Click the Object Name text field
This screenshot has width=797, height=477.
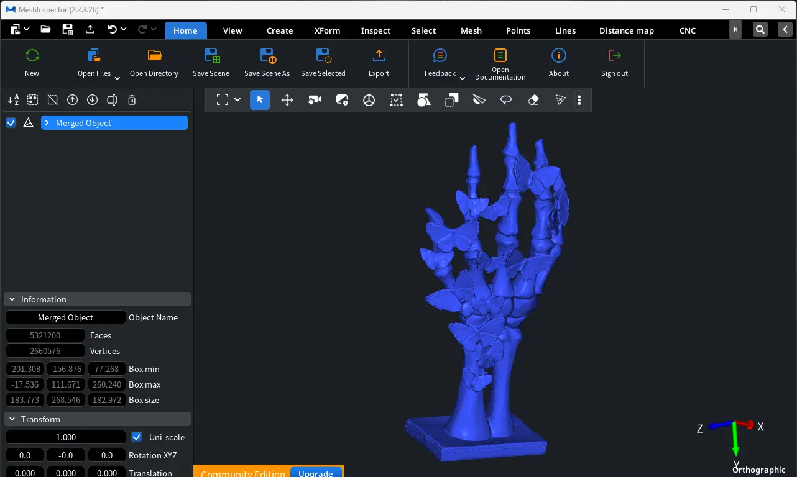click(66, 317)
